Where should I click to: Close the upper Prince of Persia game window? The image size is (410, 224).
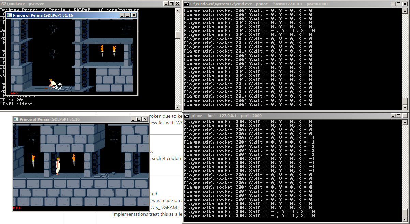[134, 15]
